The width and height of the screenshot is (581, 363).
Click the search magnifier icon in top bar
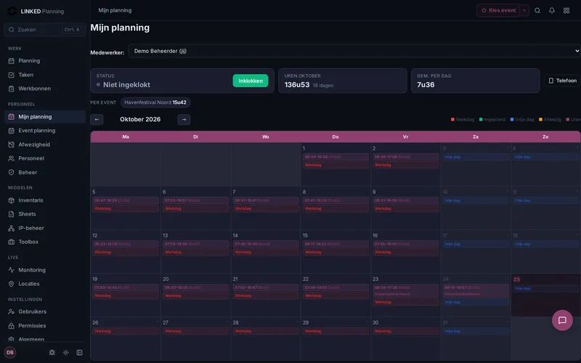[537, 10]
